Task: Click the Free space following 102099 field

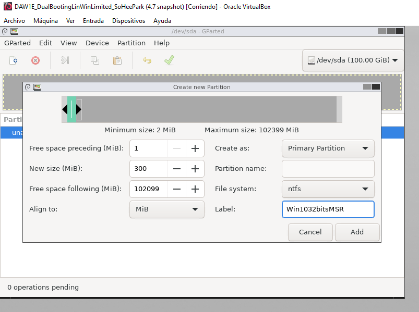Action: pos(149,189)
